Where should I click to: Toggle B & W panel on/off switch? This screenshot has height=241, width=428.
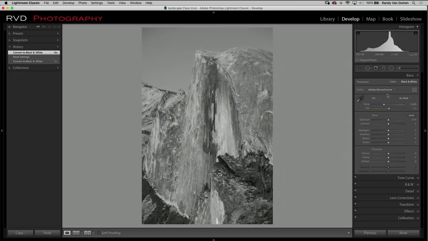[356, 184]
